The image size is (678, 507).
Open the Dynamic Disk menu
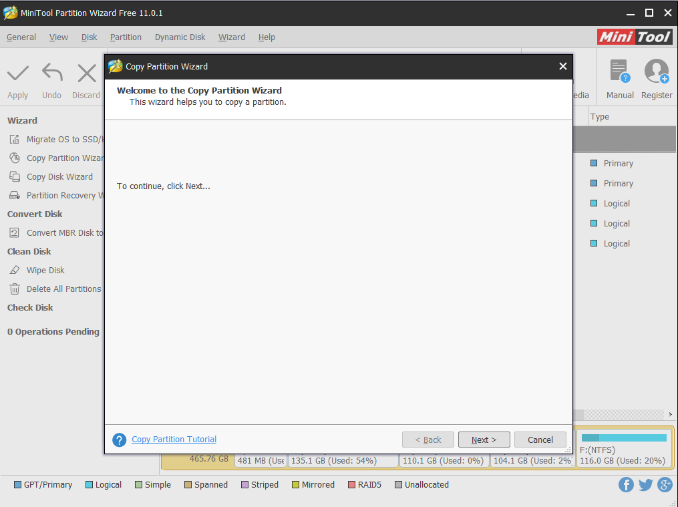(x=180, y=37)
